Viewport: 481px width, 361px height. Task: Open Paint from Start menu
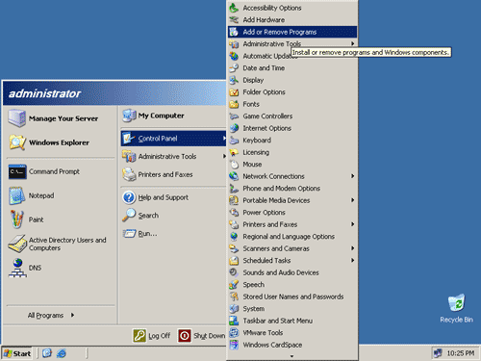(x=61, y=219)
